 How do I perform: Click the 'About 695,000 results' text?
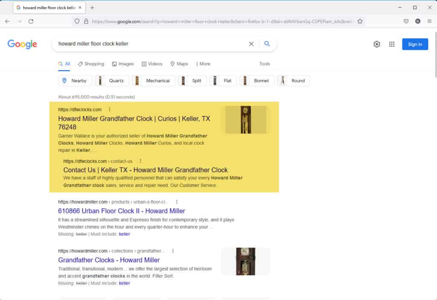(96, 97)
